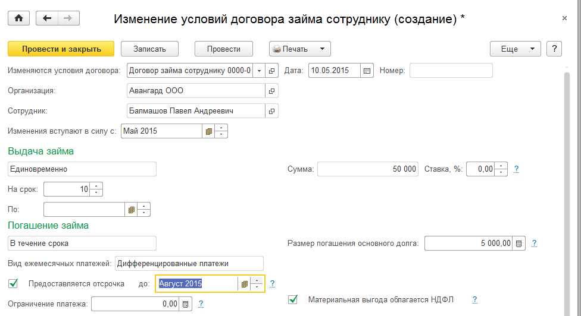Open calculator for Ограничение платежа field

pyautogui.click(x=185, y=304)
